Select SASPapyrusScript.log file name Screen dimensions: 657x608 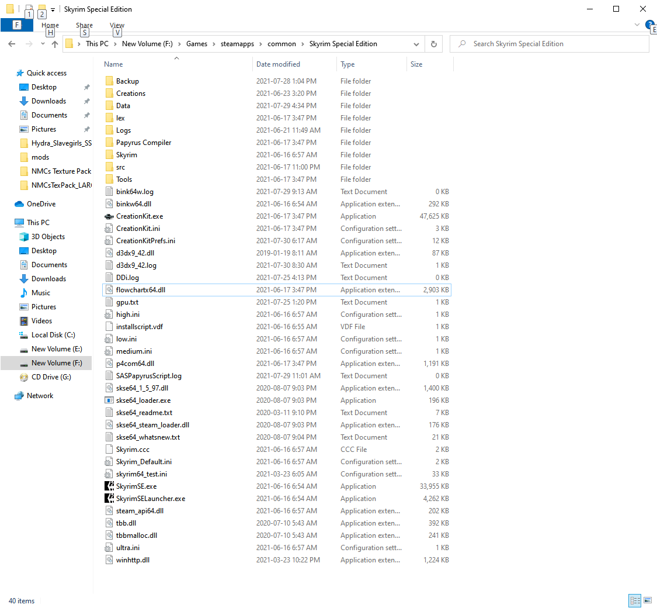click(149, 376)
